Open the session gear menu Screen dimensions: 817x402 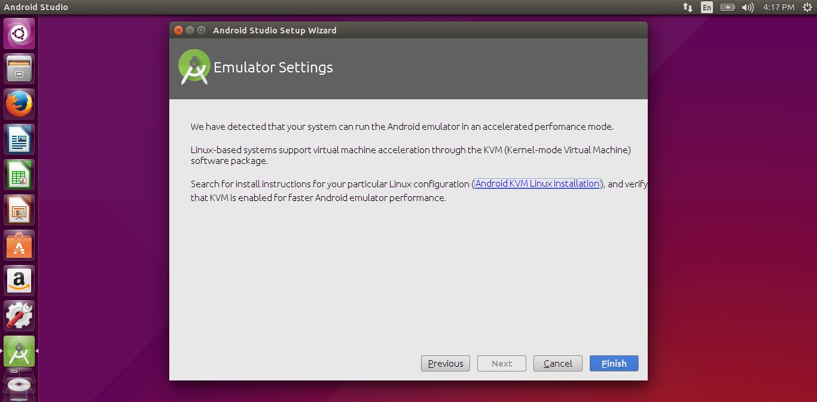pyautogui.click(x=807, y=7)
